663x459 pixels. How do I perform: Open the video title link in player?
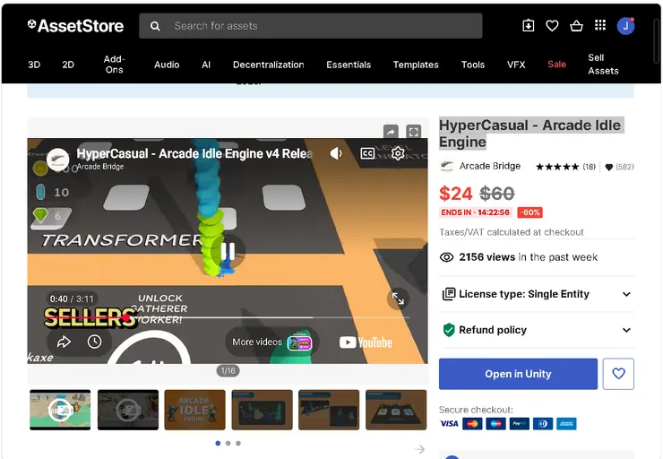click(194, 153)
